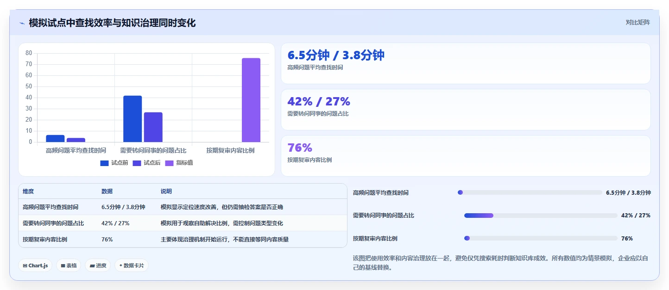The width and height of the screenshot is (669, 290).
Task: Click the 需要转问同事的问题占比 card caption
Action: (318, 114)
